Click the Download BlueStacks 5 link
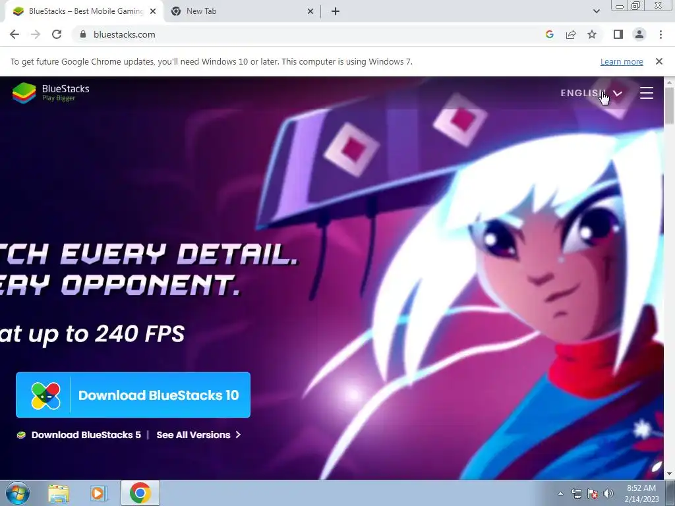 point(79,435)
